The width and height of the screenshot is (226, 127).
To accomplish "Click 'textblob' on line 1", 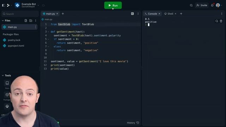I will point(64,24).
